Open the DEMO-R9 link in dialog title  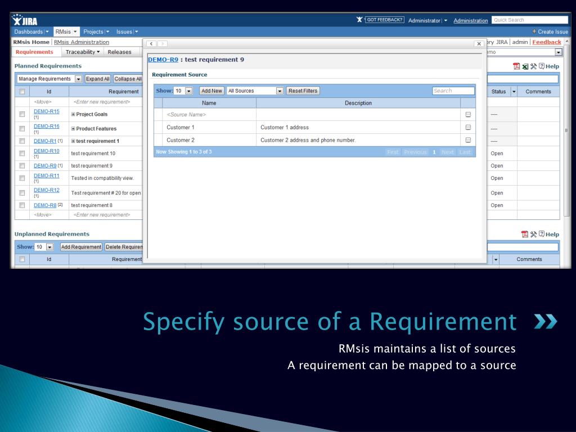pos(163,60)
